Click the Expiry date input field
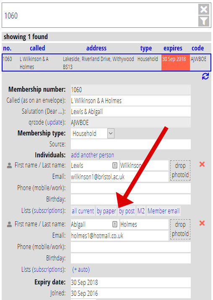 (x=131, y=282)
